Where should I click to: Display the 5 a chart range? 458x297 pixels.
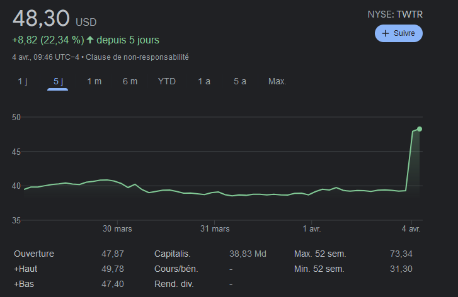click(x=239, y=81)
